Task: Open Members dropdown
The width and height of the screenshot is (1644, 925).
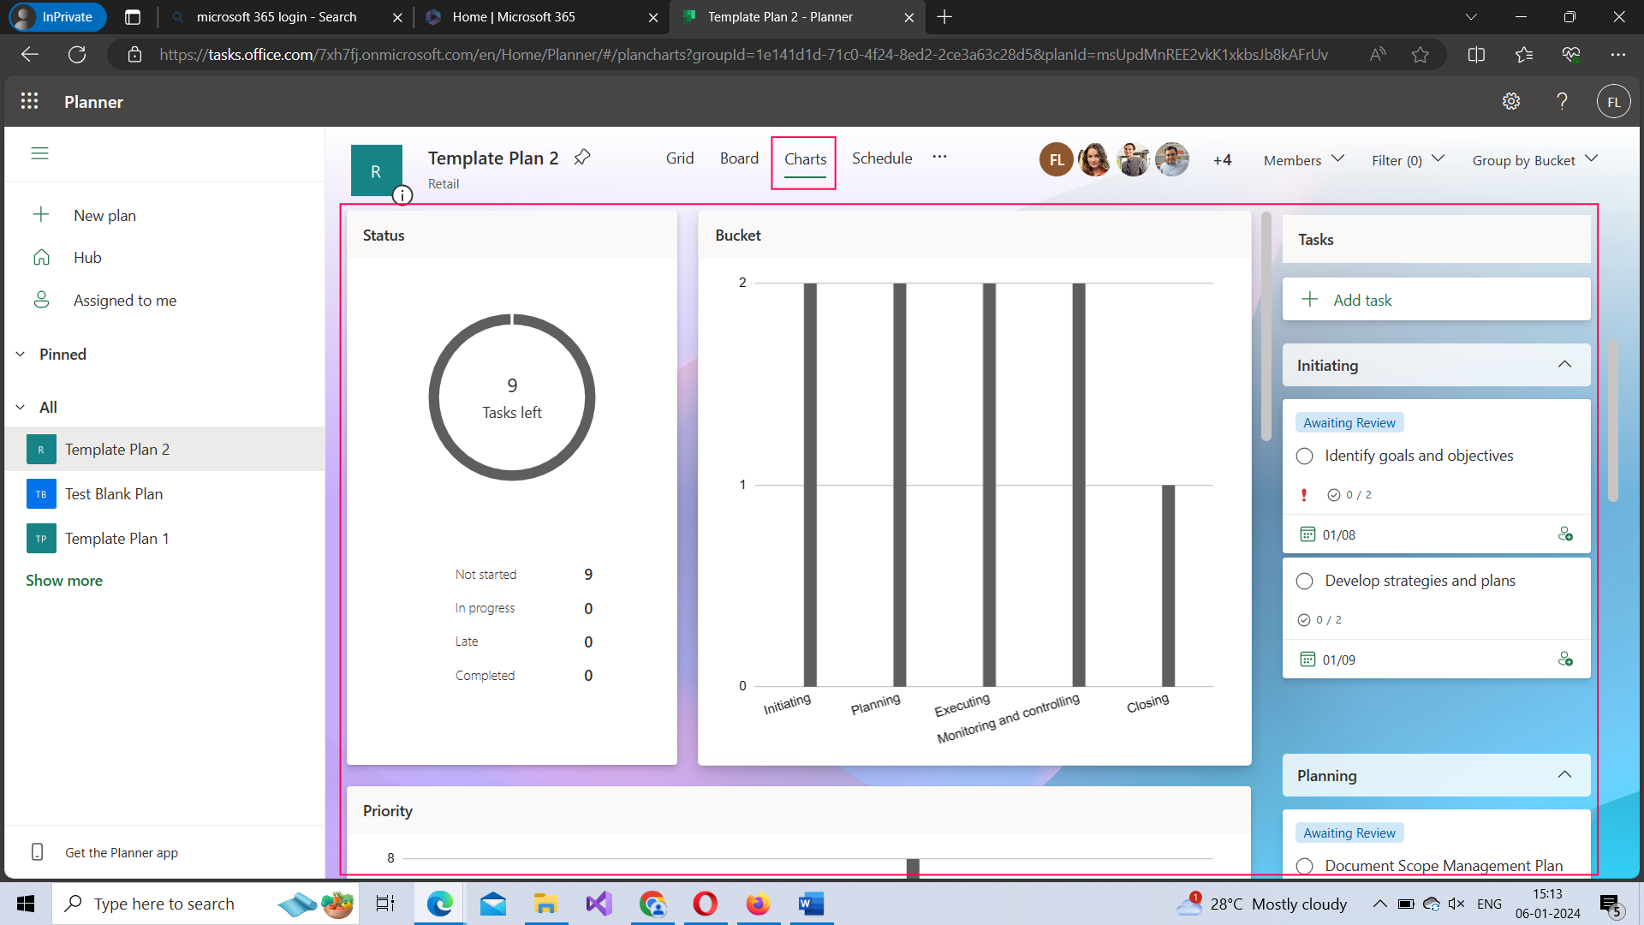Action: click(1304, 160)
